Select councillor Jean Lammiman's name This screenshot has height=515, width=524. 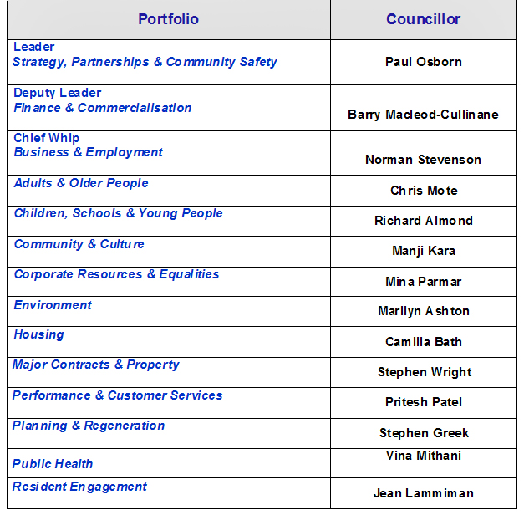pos(423,493)
